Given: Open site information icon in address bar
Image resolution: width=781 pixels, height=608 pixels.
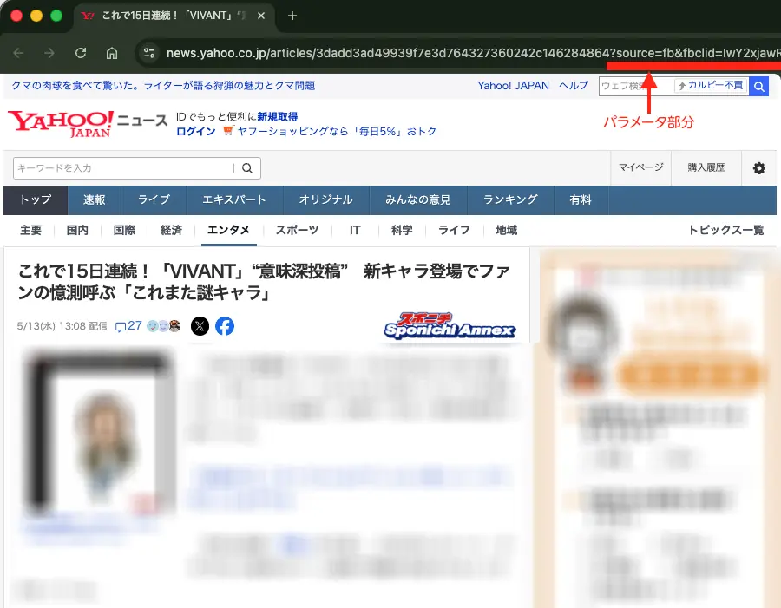Looking at the screenshot, I should (x=149, y=53).
